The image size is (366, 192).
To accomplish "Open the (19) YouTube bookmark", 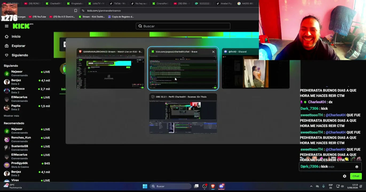I will [37, 17].
